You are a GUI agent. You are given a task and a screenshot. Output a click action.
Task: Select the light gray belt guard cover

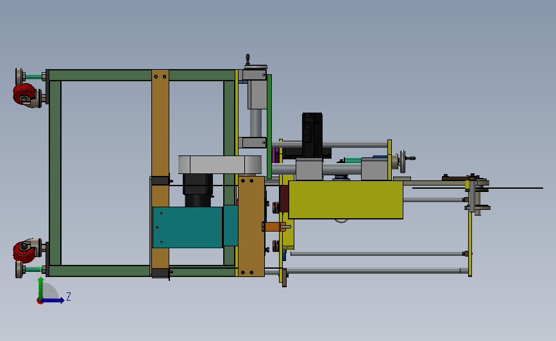pos(220,164)
